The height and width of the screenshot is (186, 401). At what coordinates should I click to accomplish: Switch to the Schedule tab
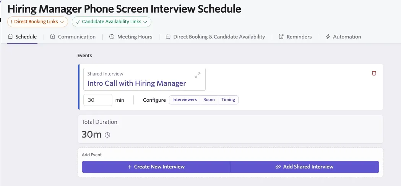click(x=23, y=37)
